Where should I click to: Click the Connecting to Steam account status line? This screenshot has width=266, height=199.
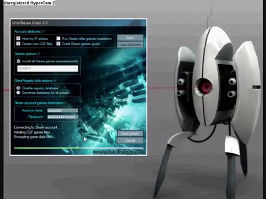[x=37, y=127]
